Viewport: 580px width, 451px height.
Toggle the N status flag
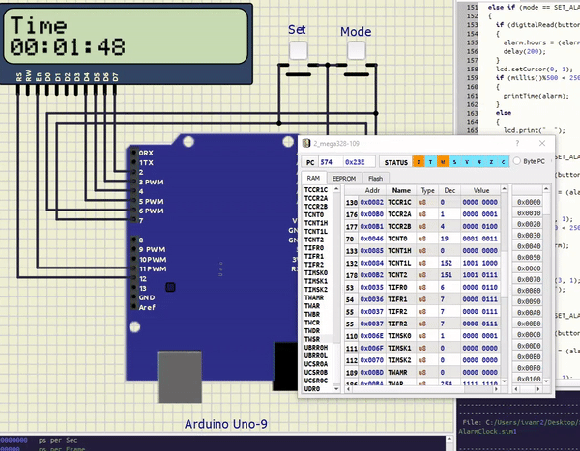[x=479, y=162]
